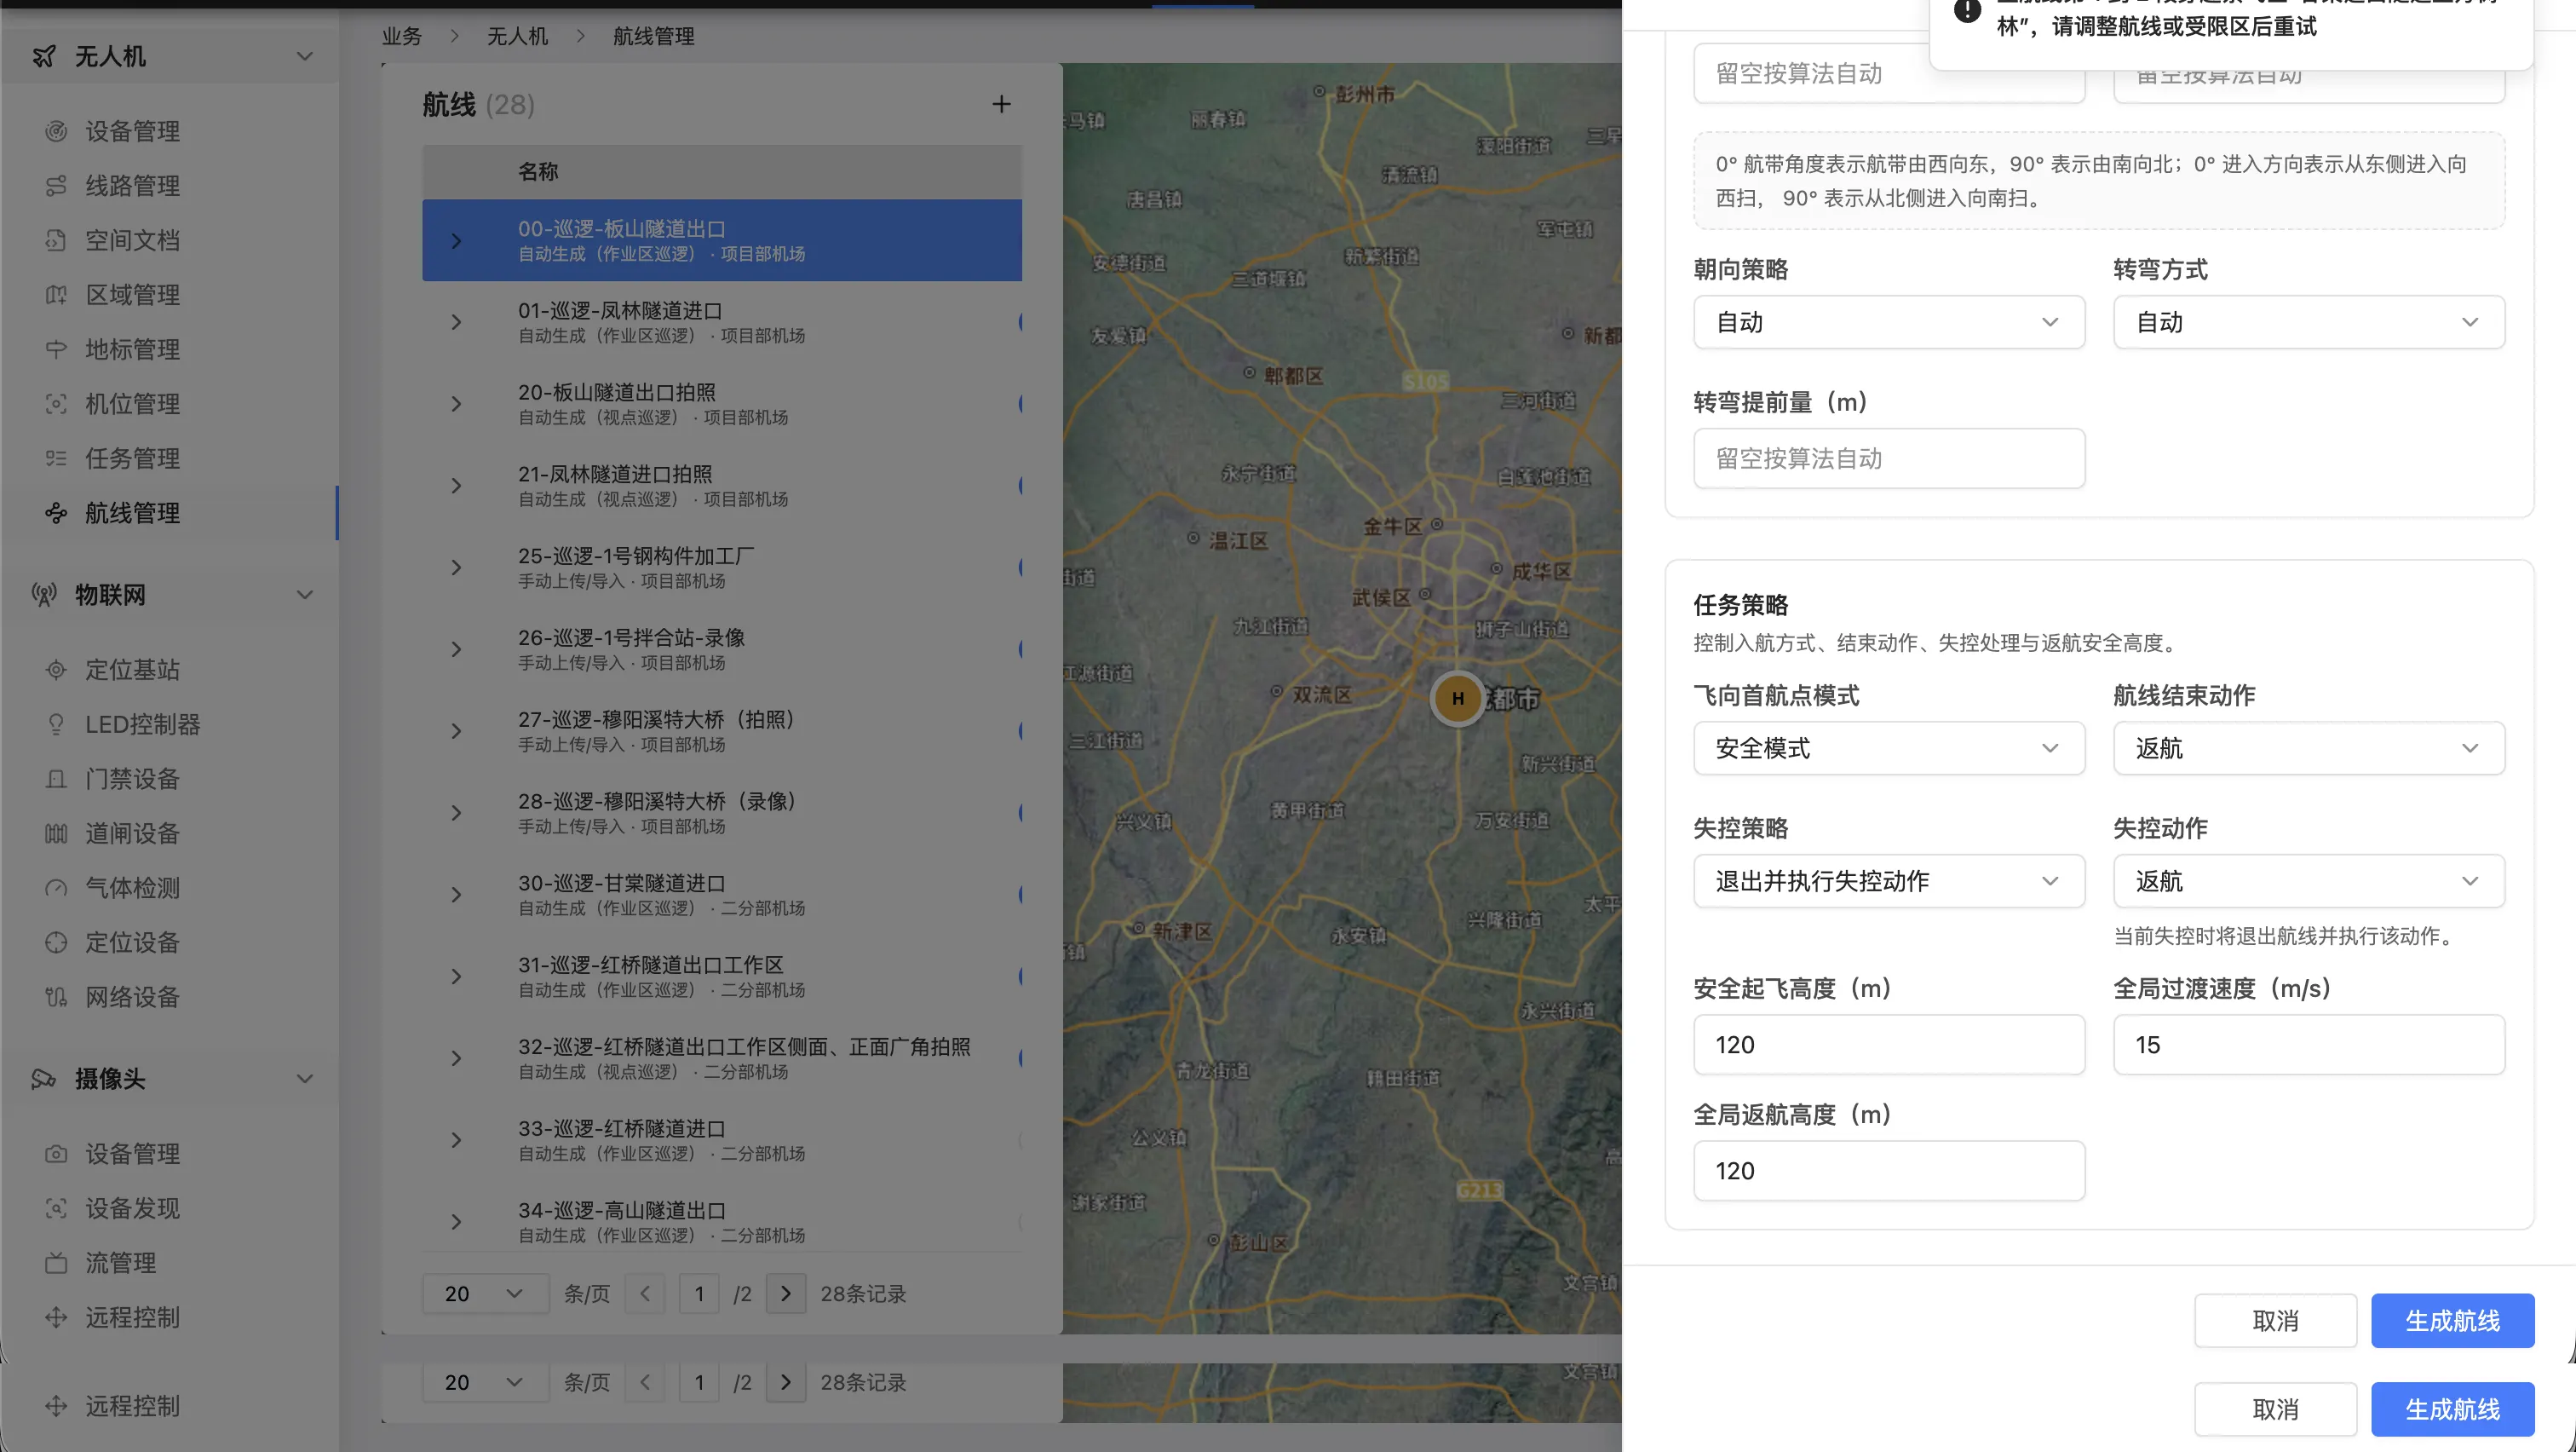Click the H airport marker on the map
Screen dimensions: 2576x1452
(1458, 698)
